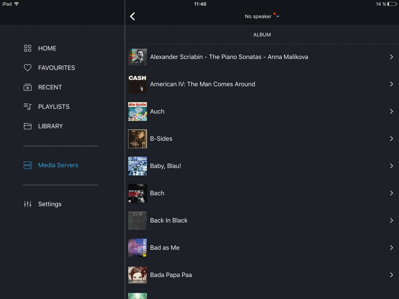Go back with the left arrow
The width and height of the screenshot is (399, 299).
(132, 16)
